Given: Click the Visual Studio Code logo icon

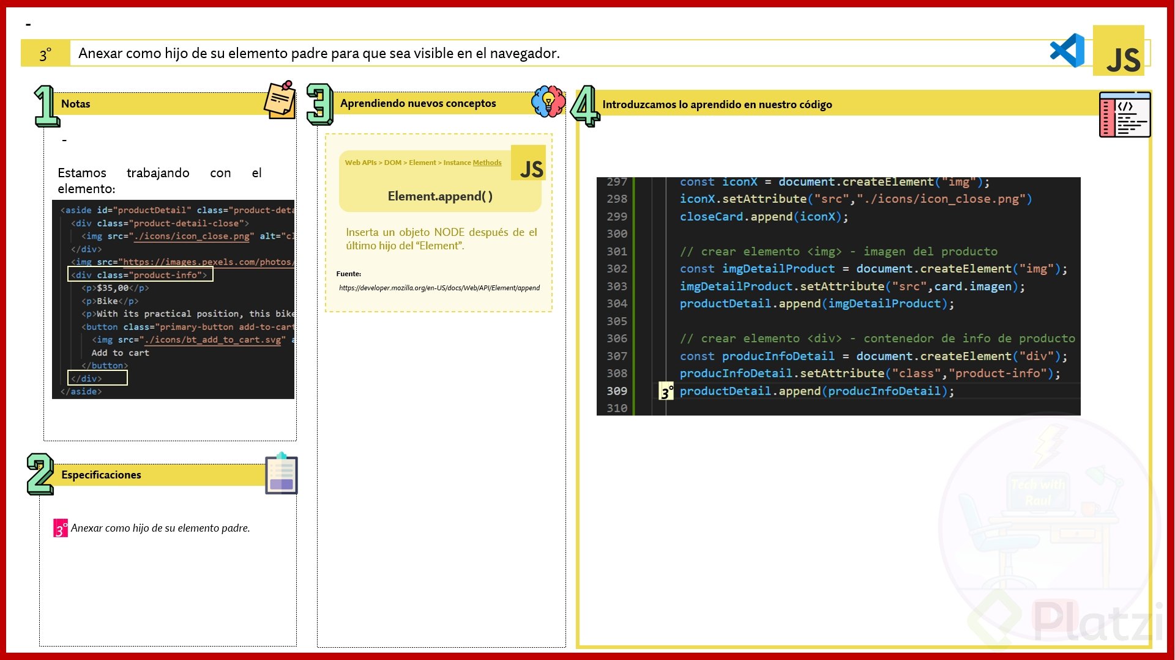Looking at the screenshot, I should coord(1067,51).
